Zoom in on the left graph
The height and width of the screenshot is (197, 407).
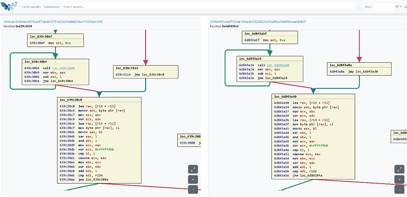coord(193,179)
